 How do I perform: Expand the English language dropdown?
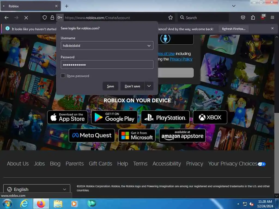[x=37, y=189]
